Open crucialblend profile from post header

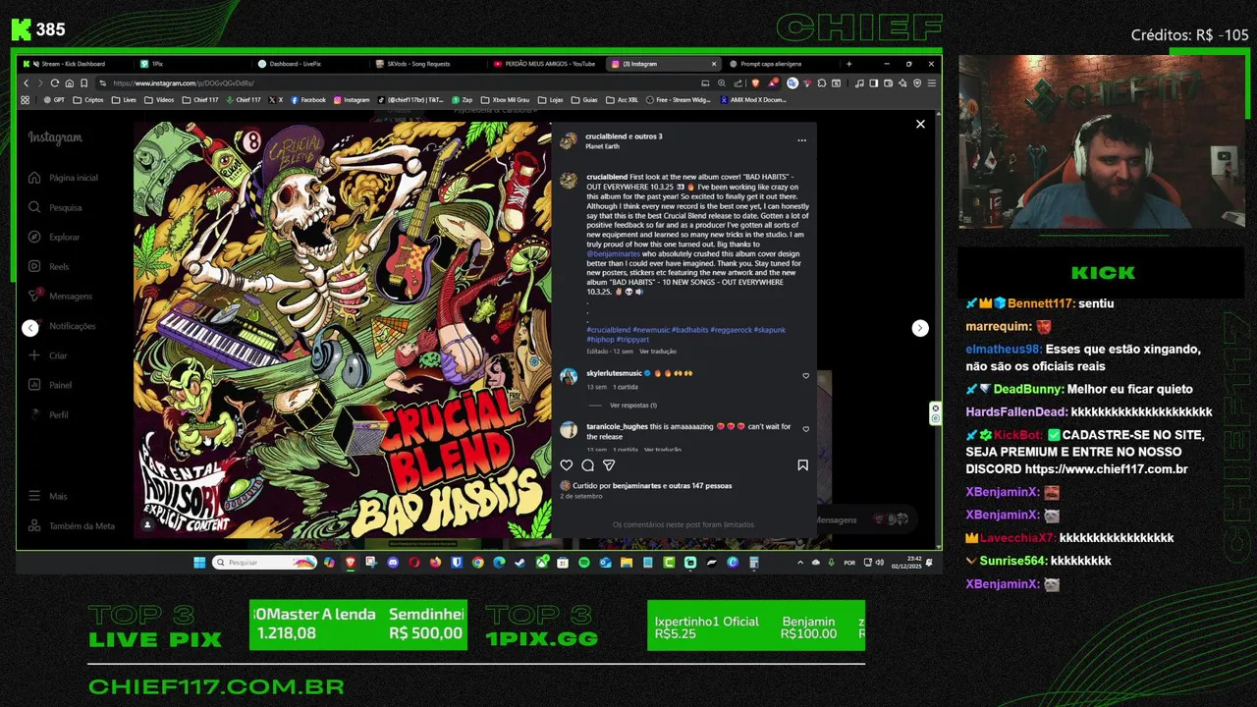tap(604, 136)
